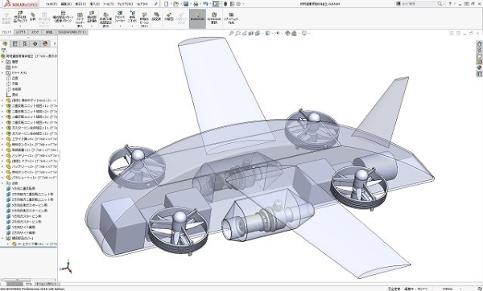
Task: Click the Show Hidden Components icon
Action: tap(105, 20)
